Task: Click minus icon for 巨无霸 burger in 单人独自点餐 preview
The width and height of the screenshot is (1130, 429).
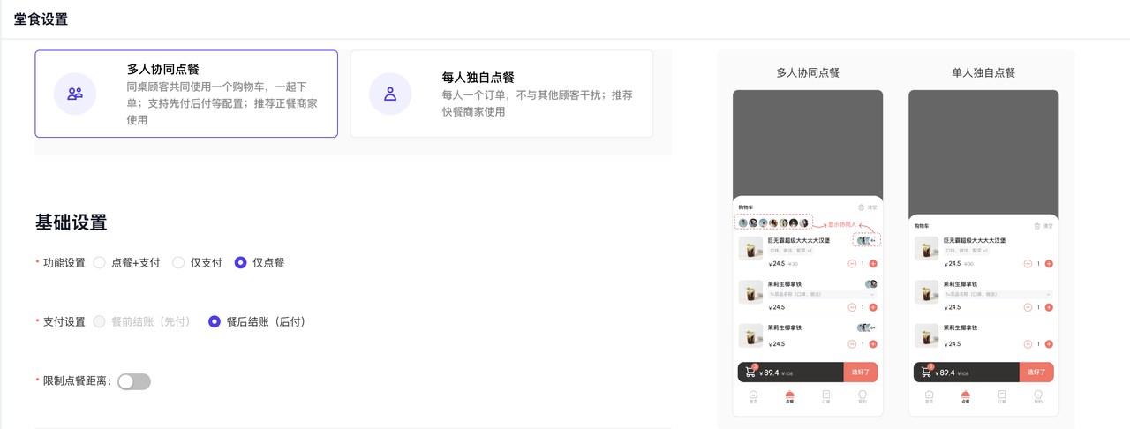Action: pyautogui.click(x=1028, y=264)
